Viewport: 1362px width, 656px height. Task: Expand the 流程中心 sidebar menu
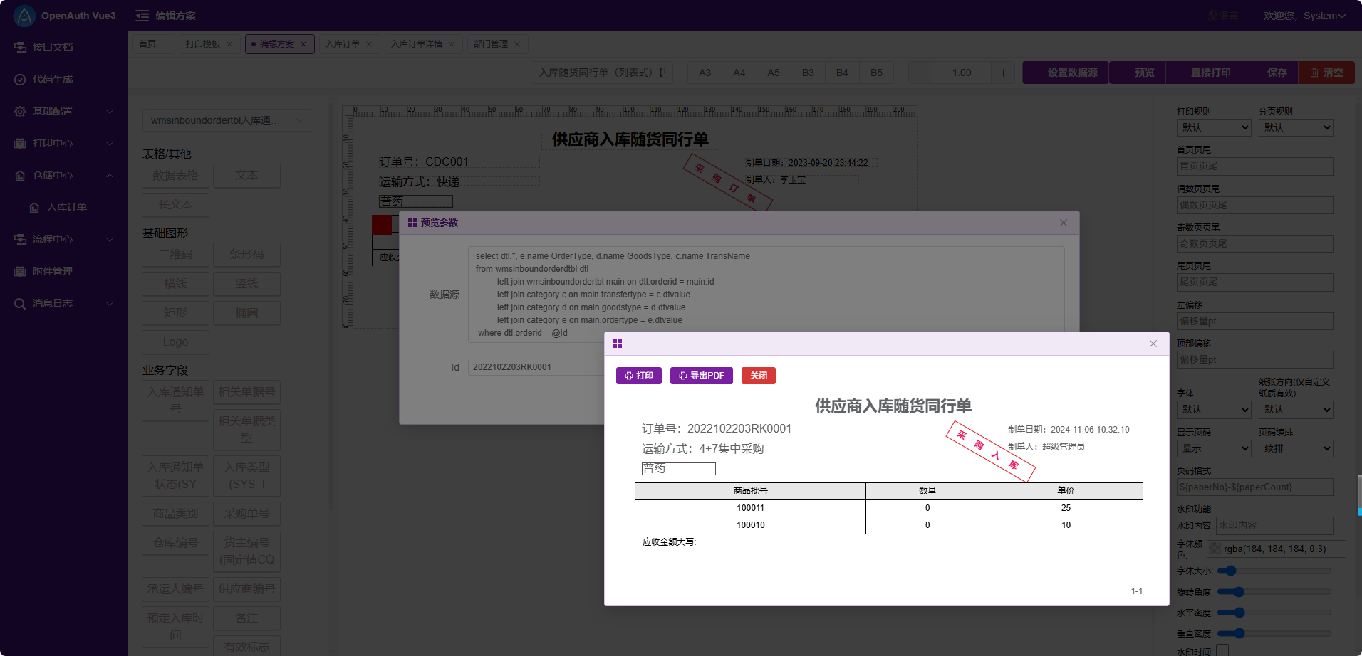click(64, 239)
